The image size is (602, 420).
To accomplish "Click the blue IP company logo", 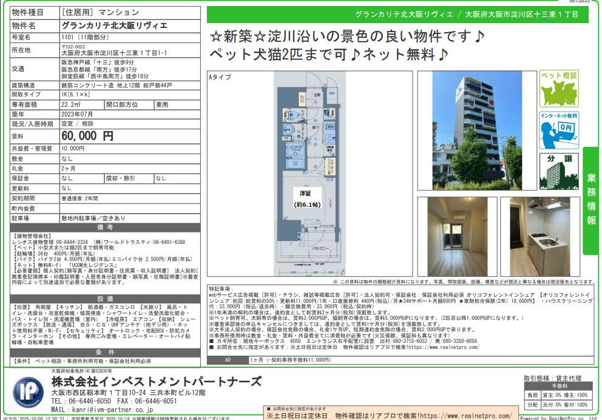I will coord(28,391).
